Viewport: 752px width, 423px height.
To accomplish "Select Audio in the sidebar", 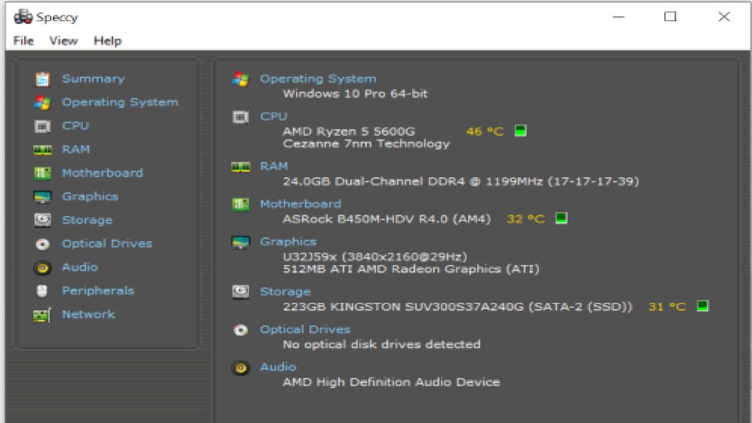I will click(x=80, y=266).
